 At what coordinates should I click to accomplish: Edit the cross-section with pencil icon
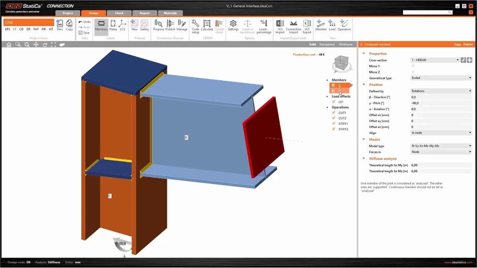(463, 60)
